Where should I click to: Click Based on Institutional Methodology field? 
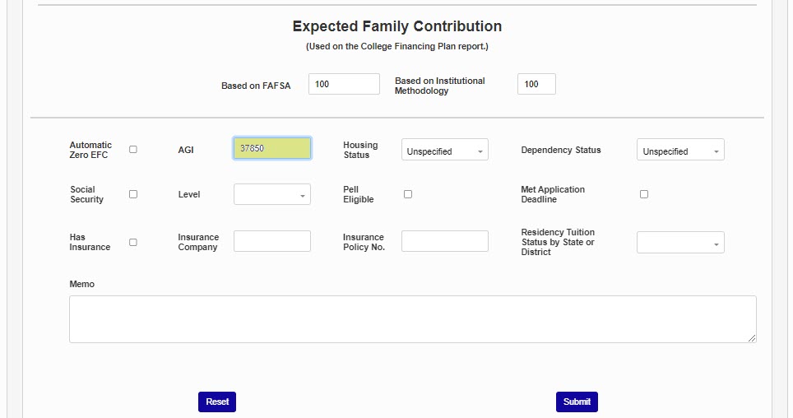(536, 84)
